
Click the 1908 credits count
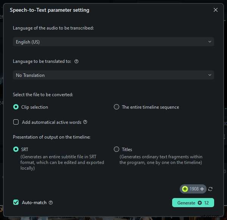pyautogui.click(x=194, y=189)
